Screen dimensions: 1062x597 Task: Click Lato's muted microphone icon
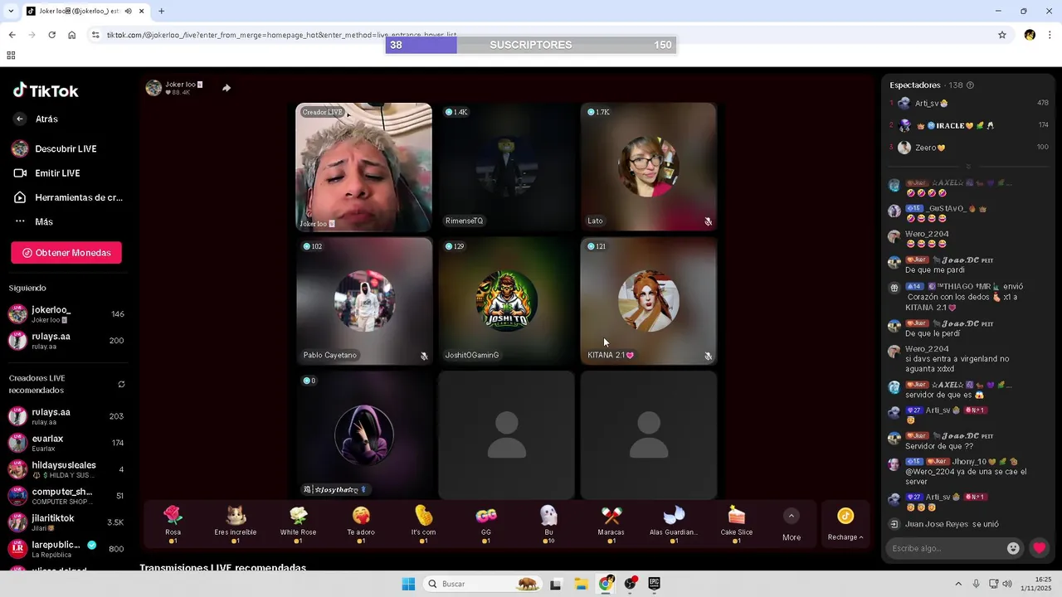point(708,221)
